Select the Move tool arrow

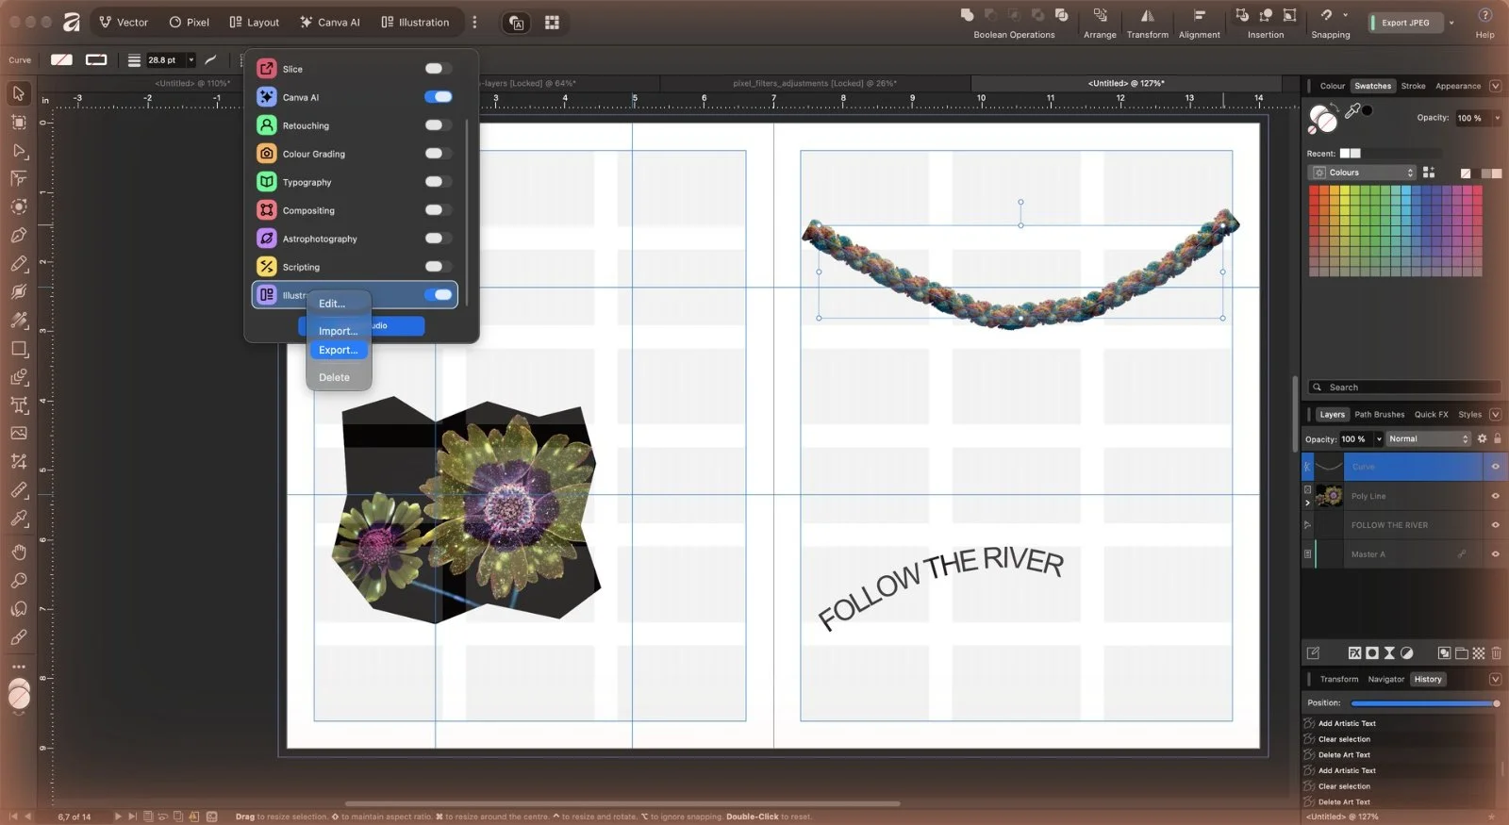tap(18, 93)
